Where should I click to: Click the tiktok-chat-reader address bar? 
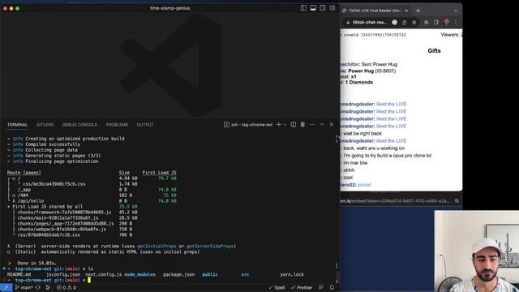point(370,22)
